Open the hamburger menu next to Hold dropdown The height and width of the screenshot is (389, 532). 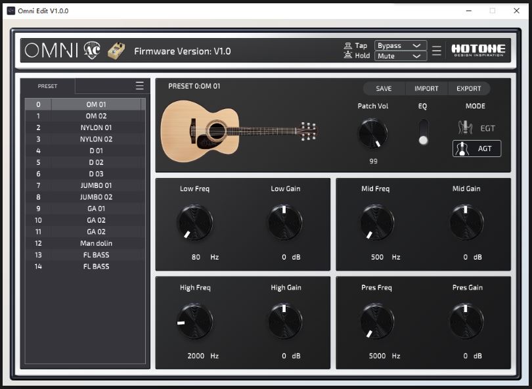pyautogui.click(x=436, y=50)
